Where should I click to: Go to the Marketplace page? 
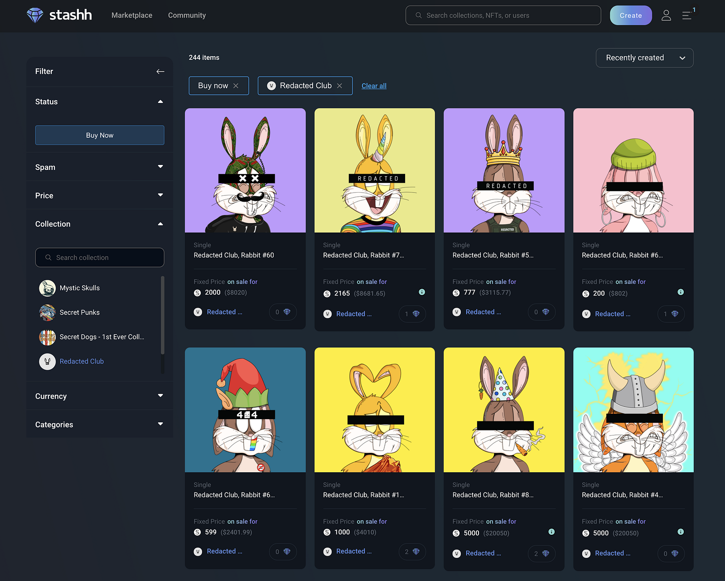pos(132,15)
